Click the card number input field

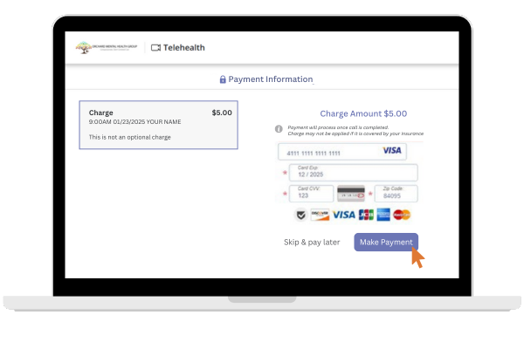click(342, 152)
